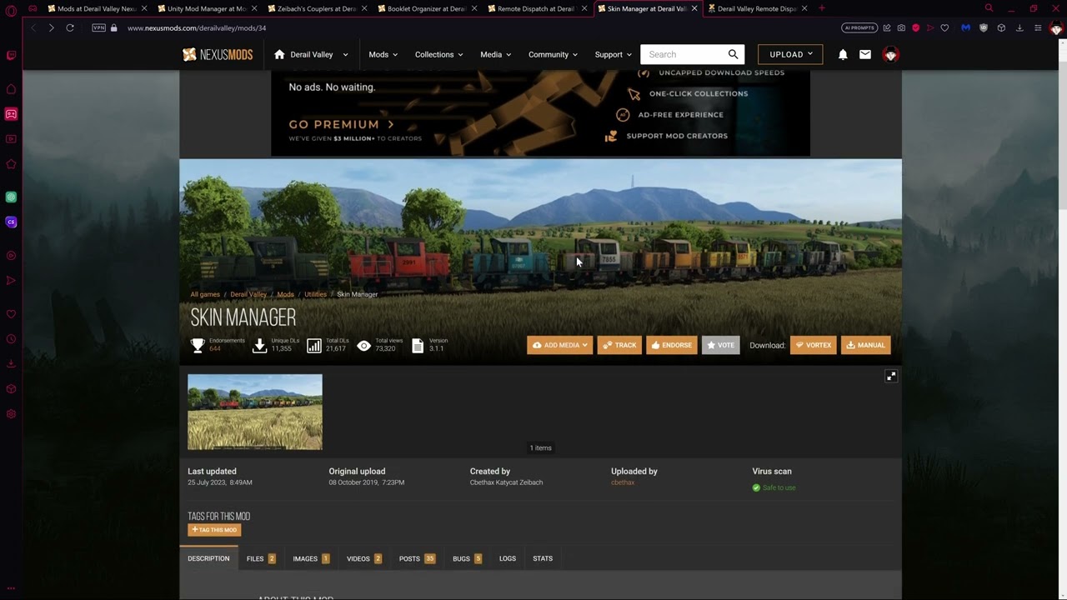Open the snapshot camera tool
Image resolution: width=1067 pixels, height=600 pixels.
(901, 27)
